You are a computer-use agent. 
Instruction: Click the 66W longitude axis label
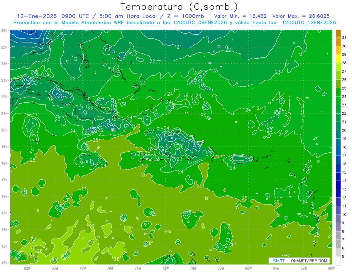[248, 268]
